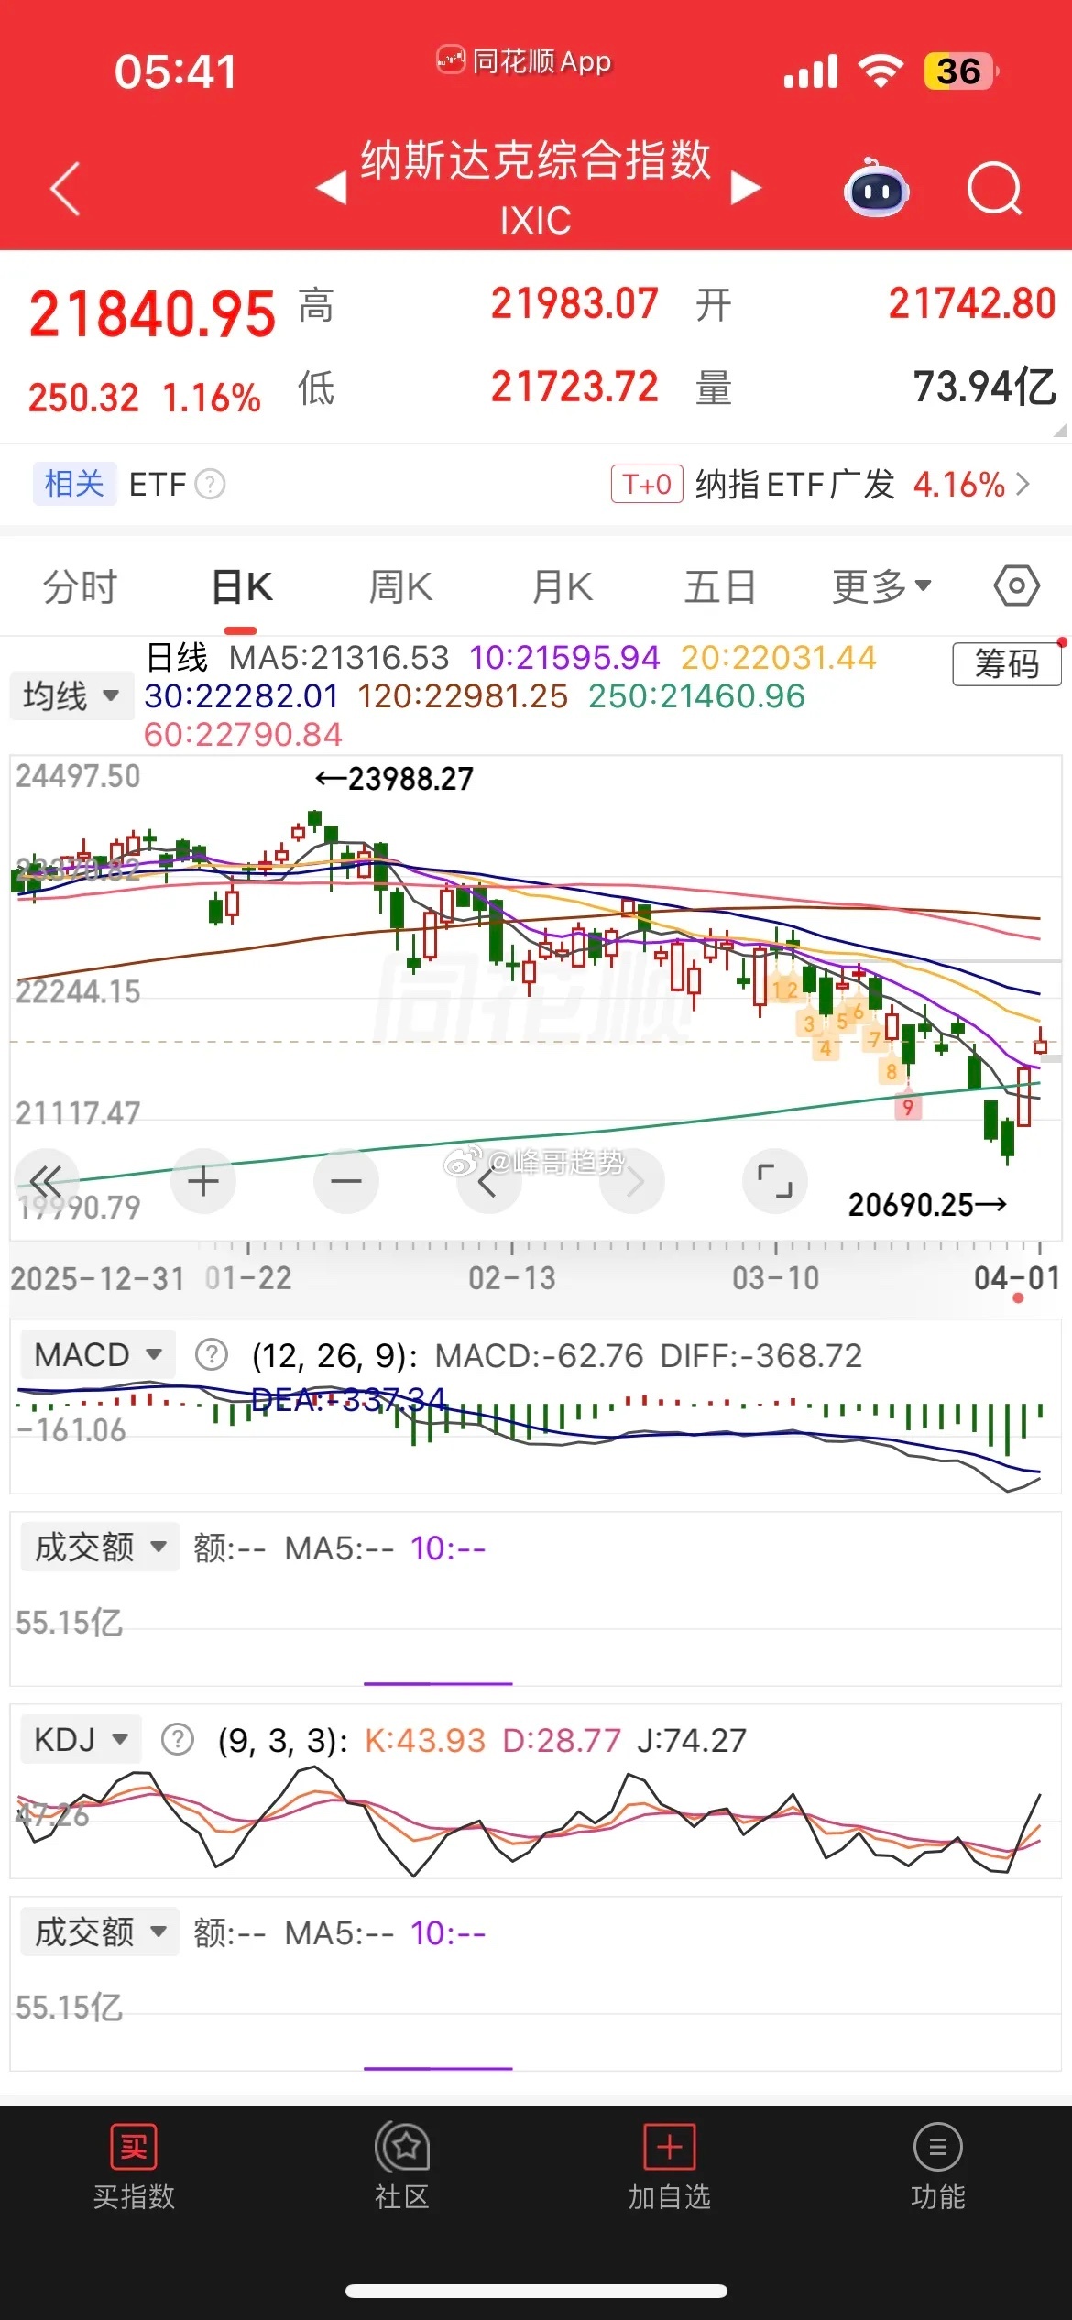Tap the 23988.27 peak price label
1072x2320 pixels.
(394, 779)
